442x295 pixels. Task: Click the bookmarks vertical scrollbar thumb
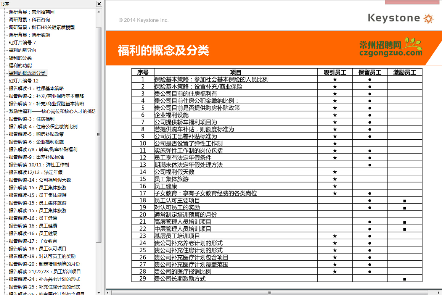pyautogui.click(x=99, y=135)
